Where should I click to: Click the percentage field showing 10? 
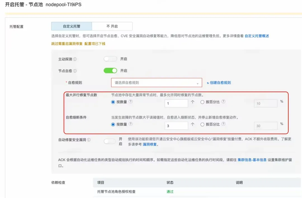click(x=266, y=103)
